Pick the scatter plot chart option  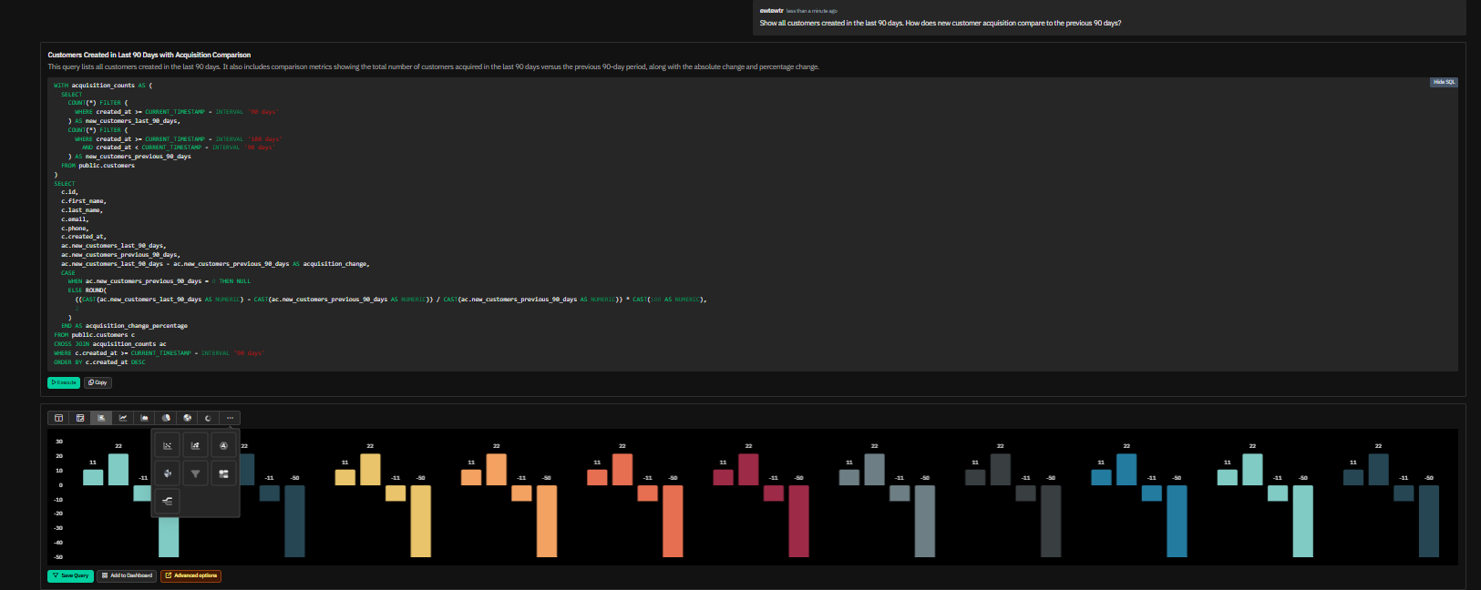click(167, 445)
